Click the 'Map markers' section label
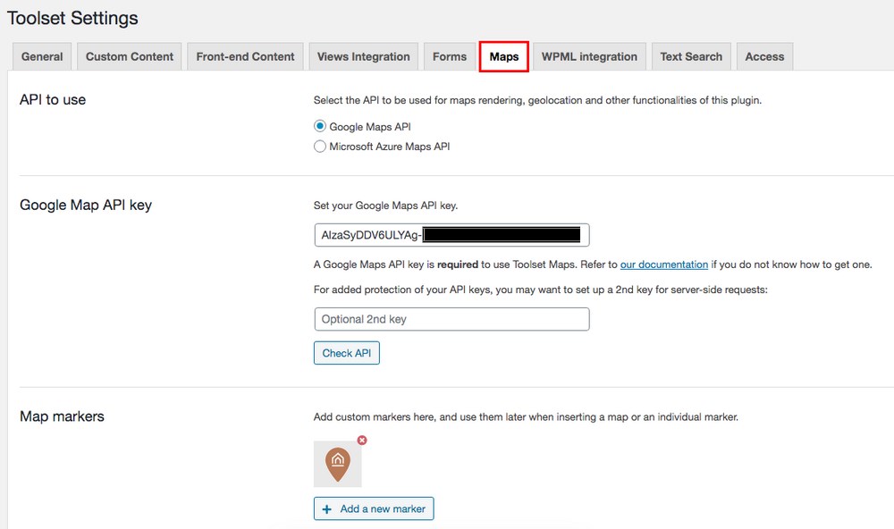Viewport: 894px width, 529px height. click(x=63, y=416)
